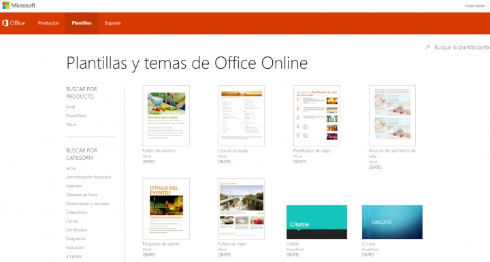Open the Office logo home link

point(14,23)
